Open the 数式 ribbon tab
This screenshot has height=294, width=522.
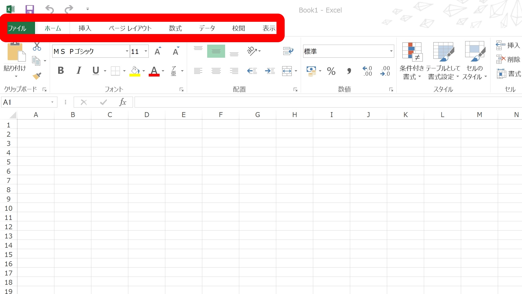tap(175, 28)
